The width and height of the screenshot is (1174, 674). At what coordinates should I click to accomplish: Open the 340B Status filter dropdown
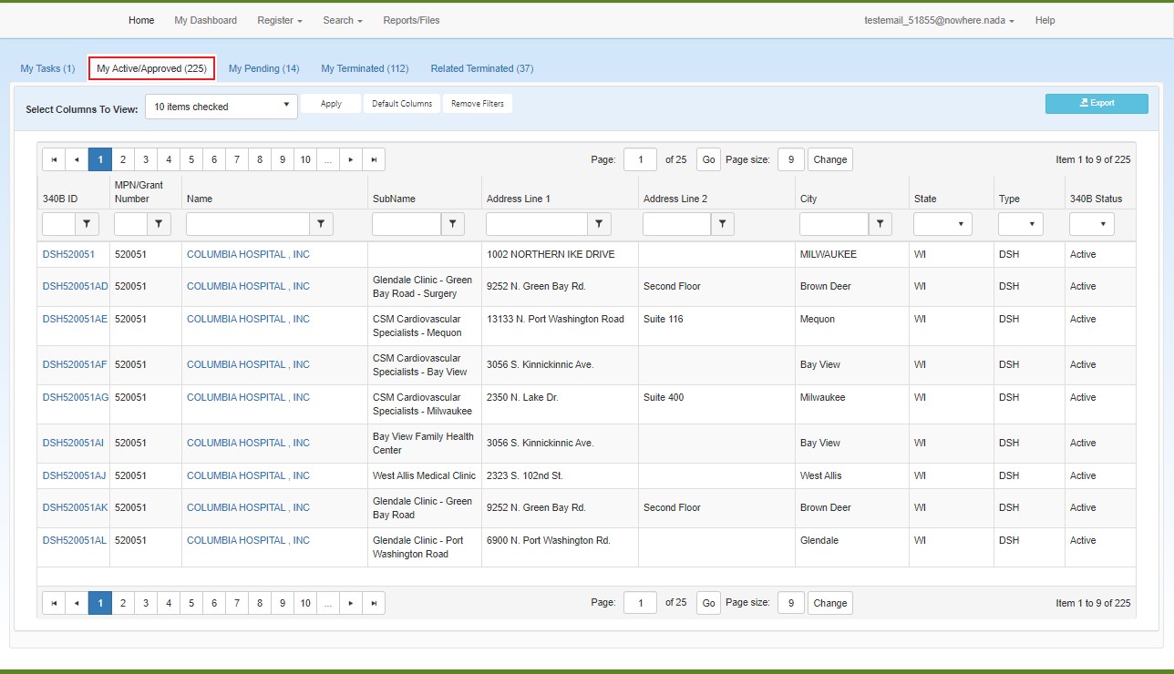(x=1092, y=224)
